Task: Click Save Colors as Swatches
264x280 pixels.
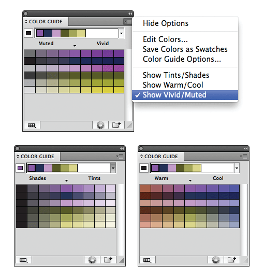Action: [x=185, y=49]
